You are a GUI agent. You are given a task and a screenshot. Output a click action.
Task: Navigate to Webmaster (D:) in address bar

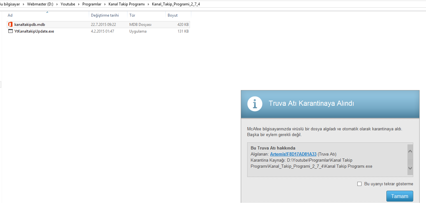40,4
